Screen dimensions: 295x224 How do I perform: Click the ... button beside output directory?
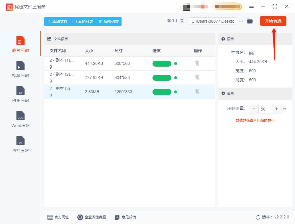point(241,21)
